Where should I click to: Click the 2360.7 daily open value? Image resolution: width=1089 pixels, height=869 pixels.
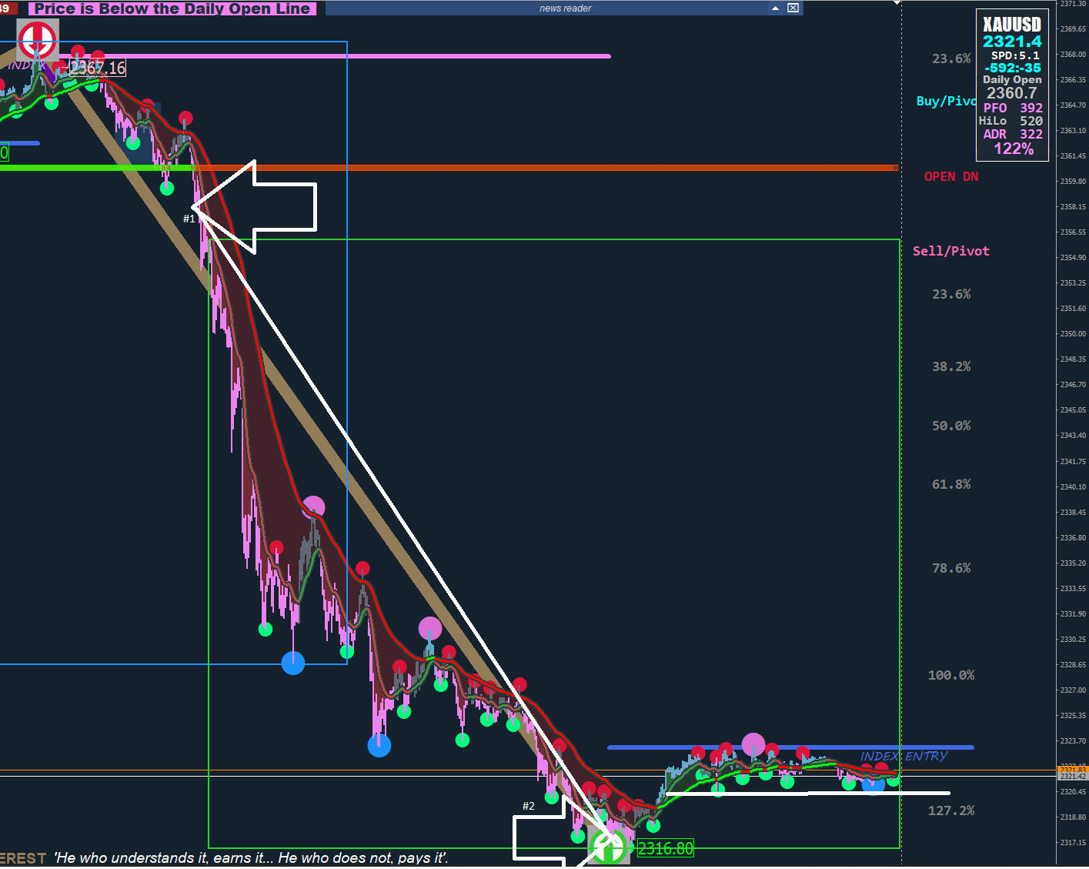(x=1012, y=93)
